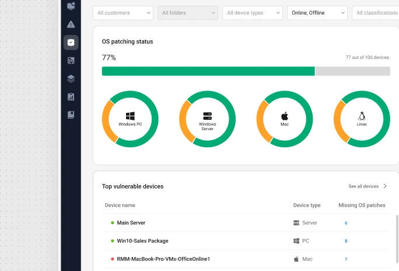Click the 77 out of 100 devices text
Image resolution: width=399 pixels, height=271 pixels.
[367, 57]
